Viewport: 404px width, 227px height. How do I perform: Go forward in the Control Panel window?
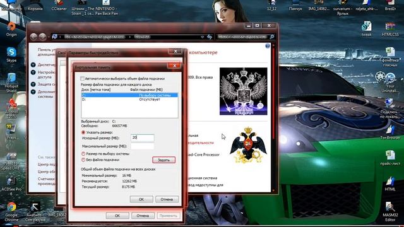42,37
